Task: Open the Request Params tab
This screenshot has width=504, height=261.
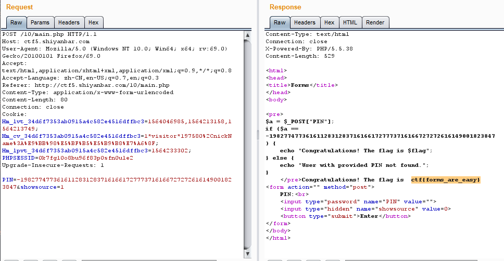Action: coord(40,22)
